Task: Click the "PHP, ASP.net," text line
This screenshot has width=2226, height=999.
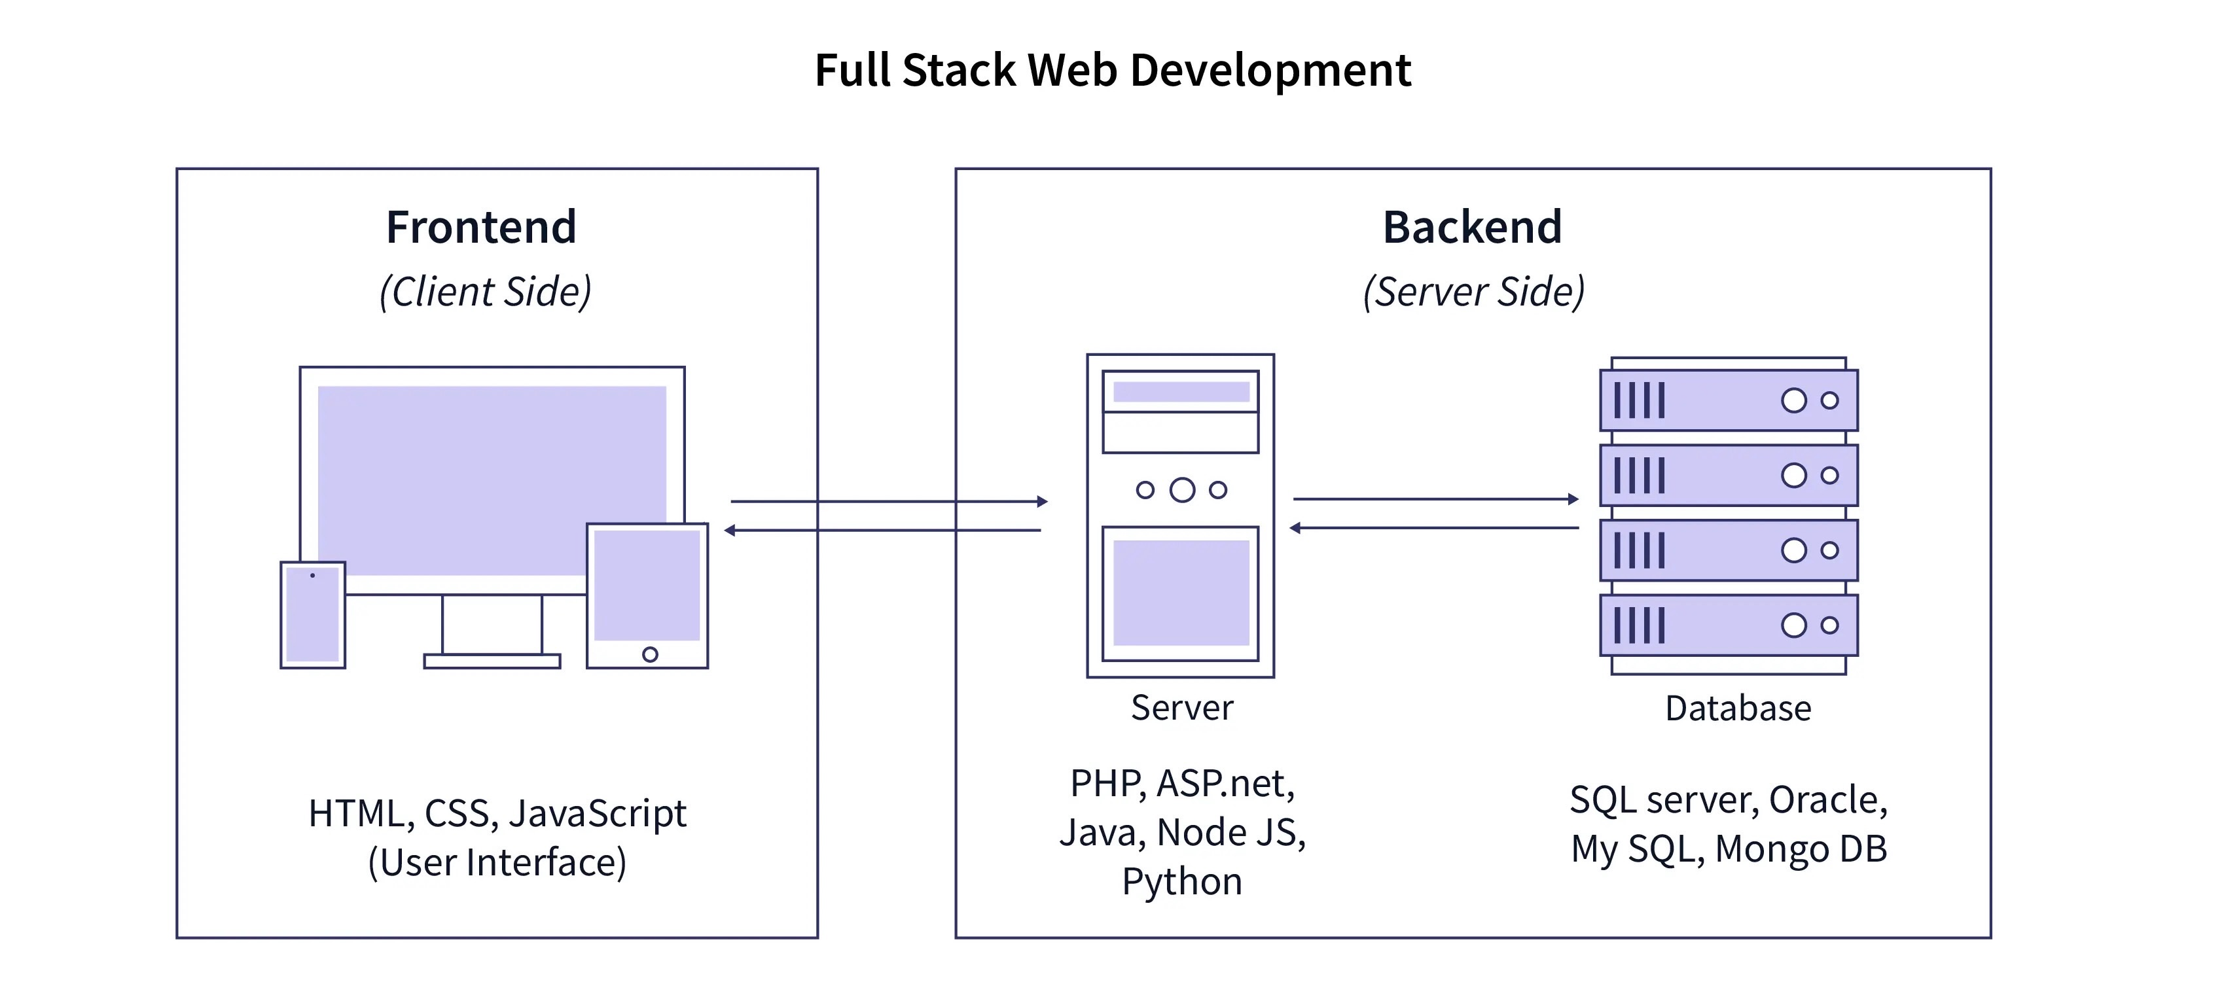Action: click(1183, 784)
